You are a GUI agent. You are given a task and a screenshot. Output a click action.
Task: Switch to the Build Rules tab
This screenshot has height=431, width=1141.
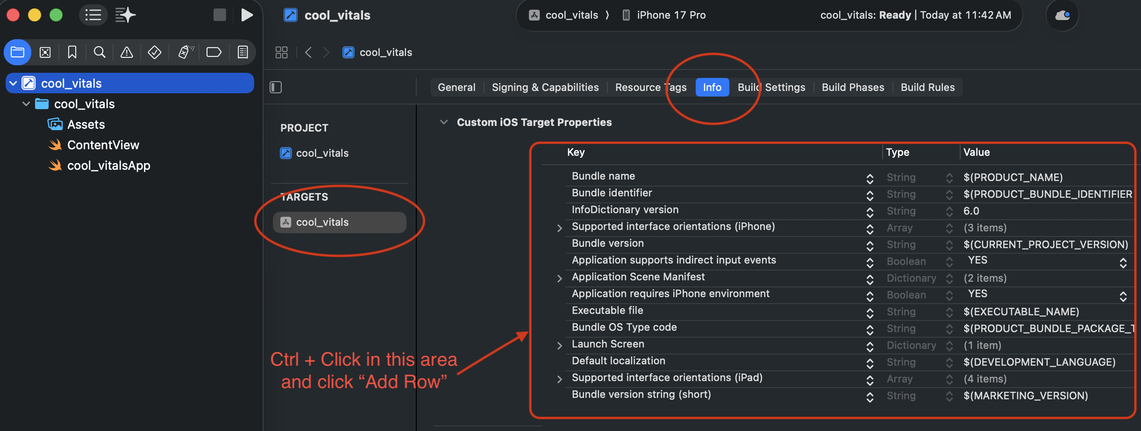tap(927, 87)
